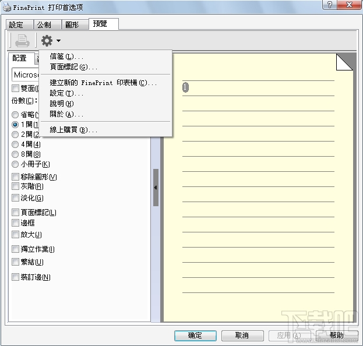Close the FinePrint dialog window
The image size is (363, 346).
tap(349, 5)
